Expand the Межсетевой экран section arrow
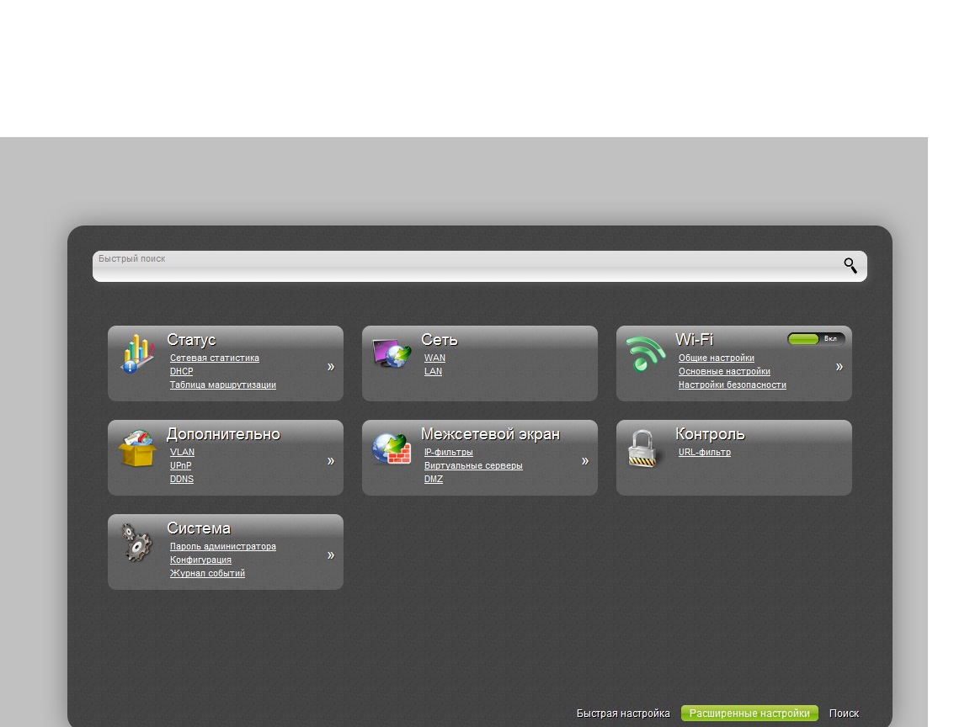 point(585,460)
